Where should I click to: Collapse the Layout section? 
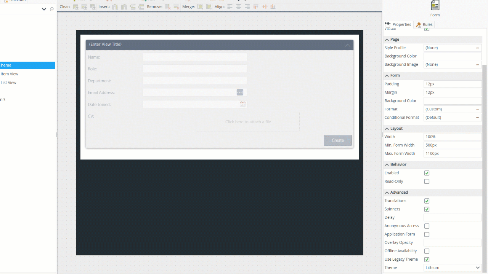(x=387, y=129)
